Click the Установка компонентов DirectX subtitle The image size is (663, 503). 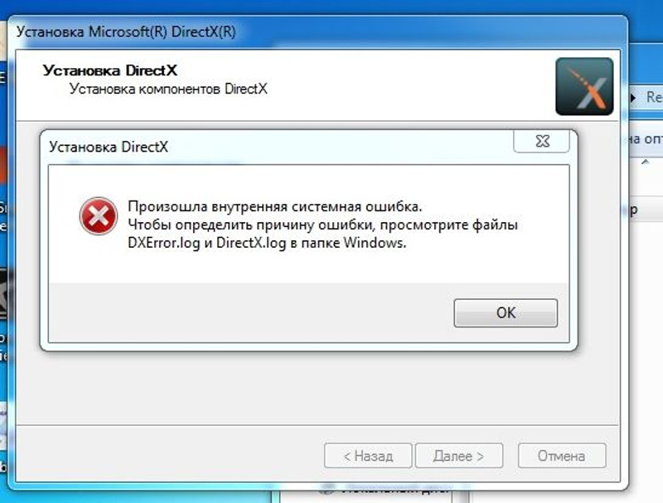168,89
